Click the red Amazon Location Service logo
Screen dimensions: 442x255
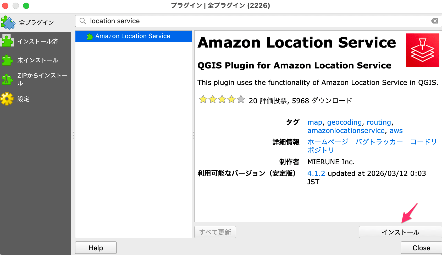point(422,50)
